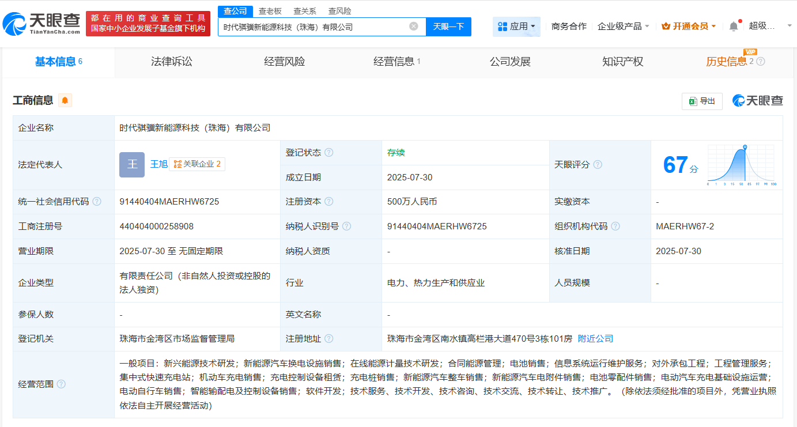The image size is (797, 427).
Task: Open the 附近公司 link next to the address
Action: (x=595, y=338)
